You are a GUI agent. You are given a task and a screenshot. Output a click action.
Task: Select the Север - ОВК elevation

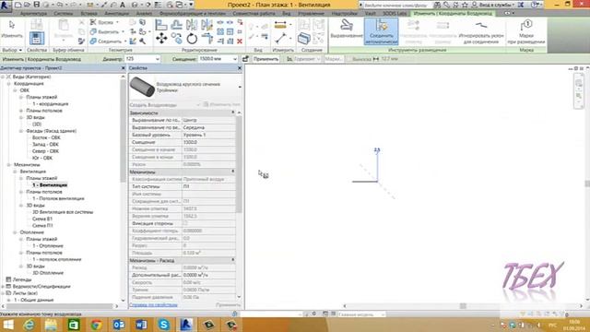point(45,151)
